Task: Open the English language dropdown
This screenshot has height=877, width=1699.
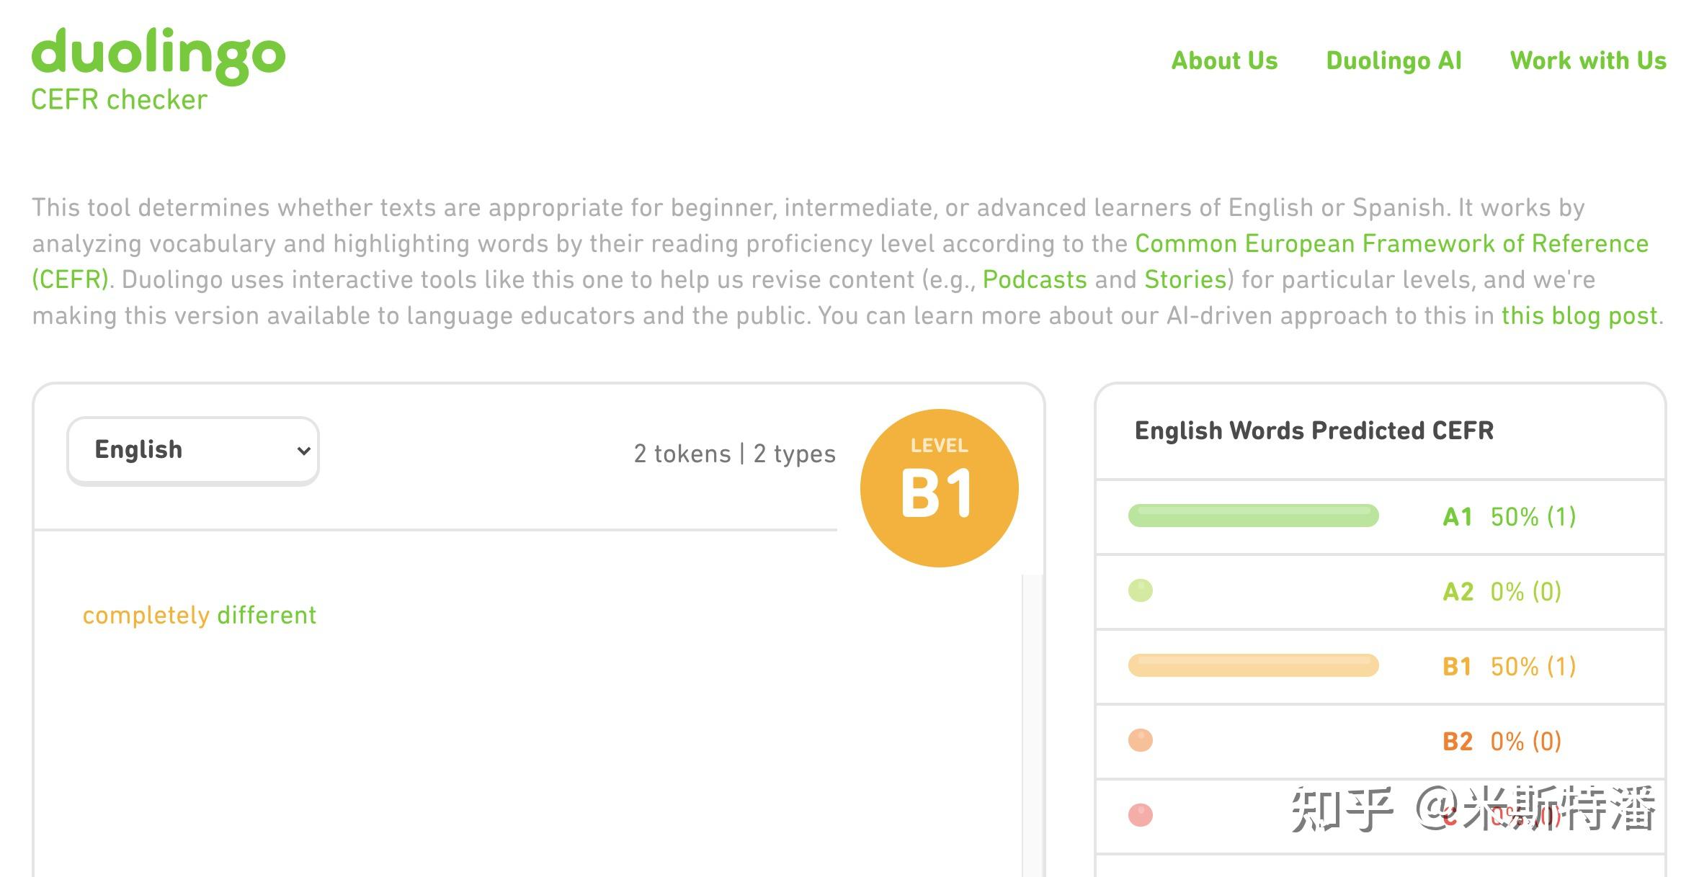Action: [193, 450]
